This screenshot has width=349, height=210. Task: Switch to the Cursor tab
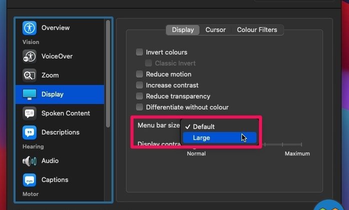pos(215,30)
